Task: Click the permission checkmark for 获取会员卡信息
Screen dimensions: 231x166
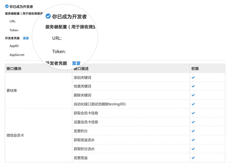Action: 193,113
